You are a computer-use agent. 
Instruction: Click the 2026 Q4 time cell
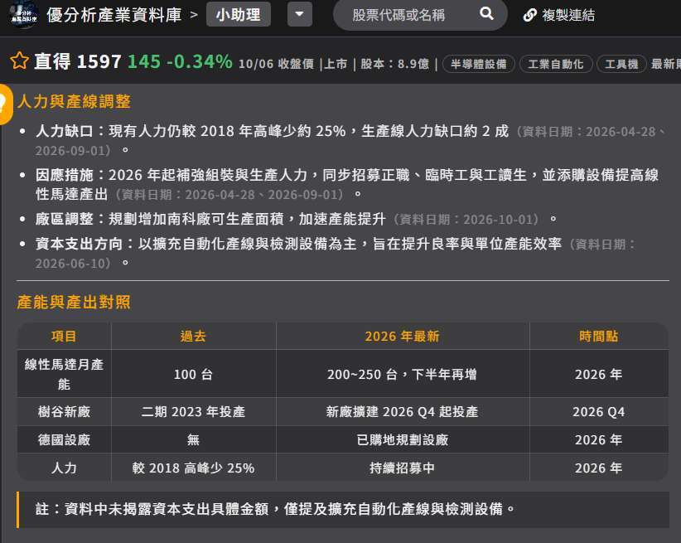coord(598,412)
